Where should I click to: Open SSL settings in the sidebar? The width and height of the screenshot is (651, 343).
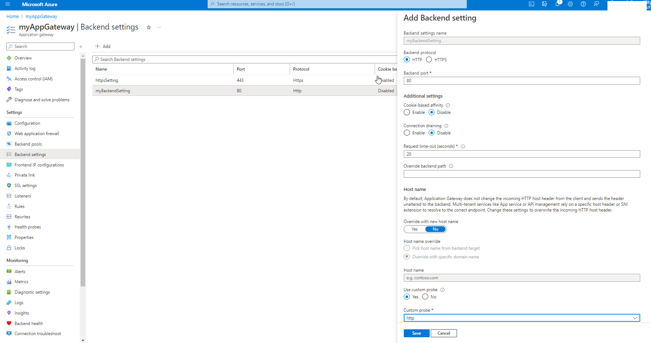[x=26, y=186]
